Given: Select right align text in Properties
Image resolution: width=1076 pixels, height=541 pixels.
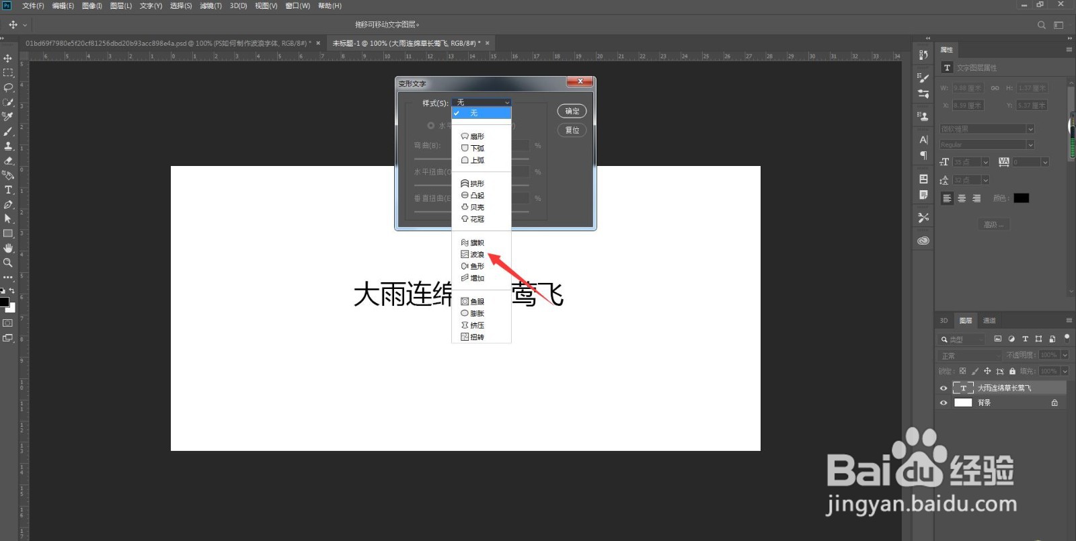Looking at the screenshot, I should tap(976, 198).
